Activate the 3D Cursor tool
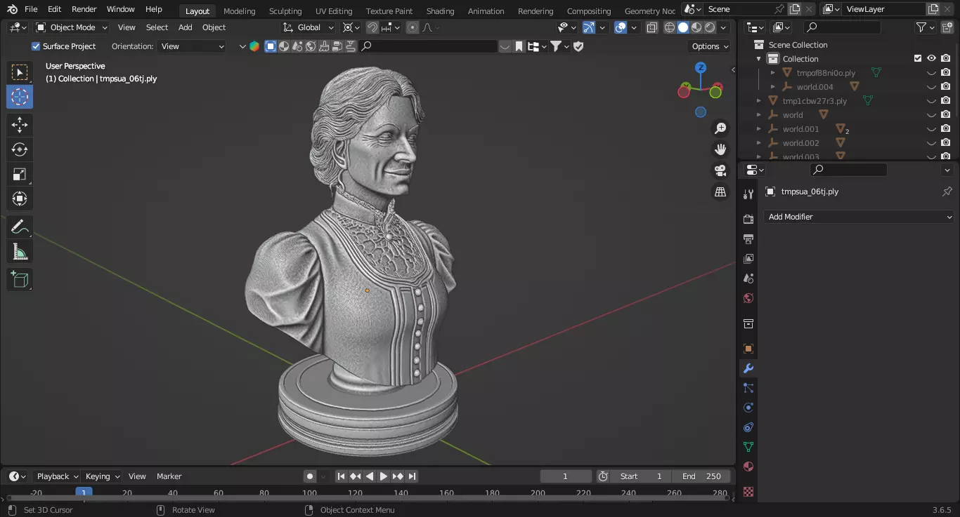This screenshot has width=960, height=517. 20,97
